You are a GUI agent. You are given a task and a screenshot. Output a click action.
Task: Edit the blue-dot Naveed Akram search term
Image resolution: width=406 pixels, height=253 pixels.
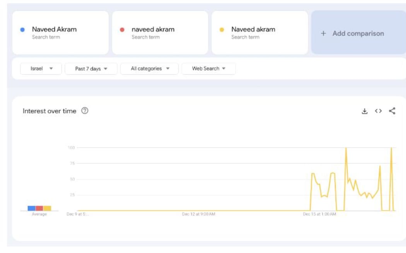click(55, 29)
